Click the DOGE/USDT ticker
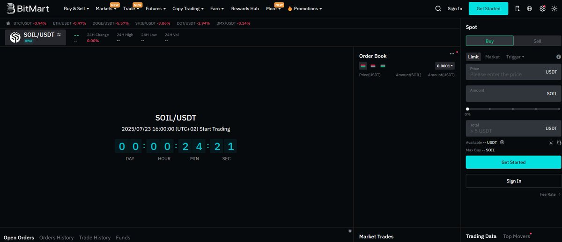This screenshot has width=562, height=242. tap(110, 23)
